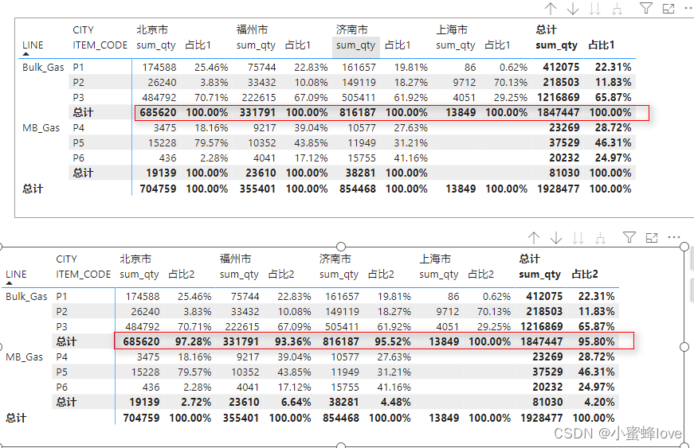Image resolution: width=694 pixels, height=448 pixels.
Task: Click 70.13% cell in top matrix
Action: tap(511, 82)
